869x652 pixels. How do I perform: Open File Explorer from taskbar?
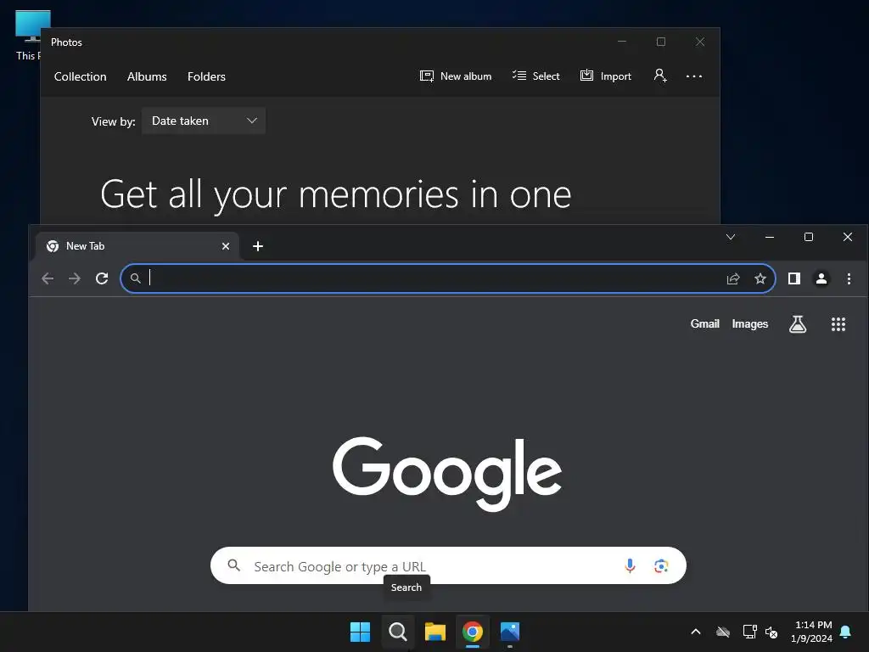coord(435,632)
